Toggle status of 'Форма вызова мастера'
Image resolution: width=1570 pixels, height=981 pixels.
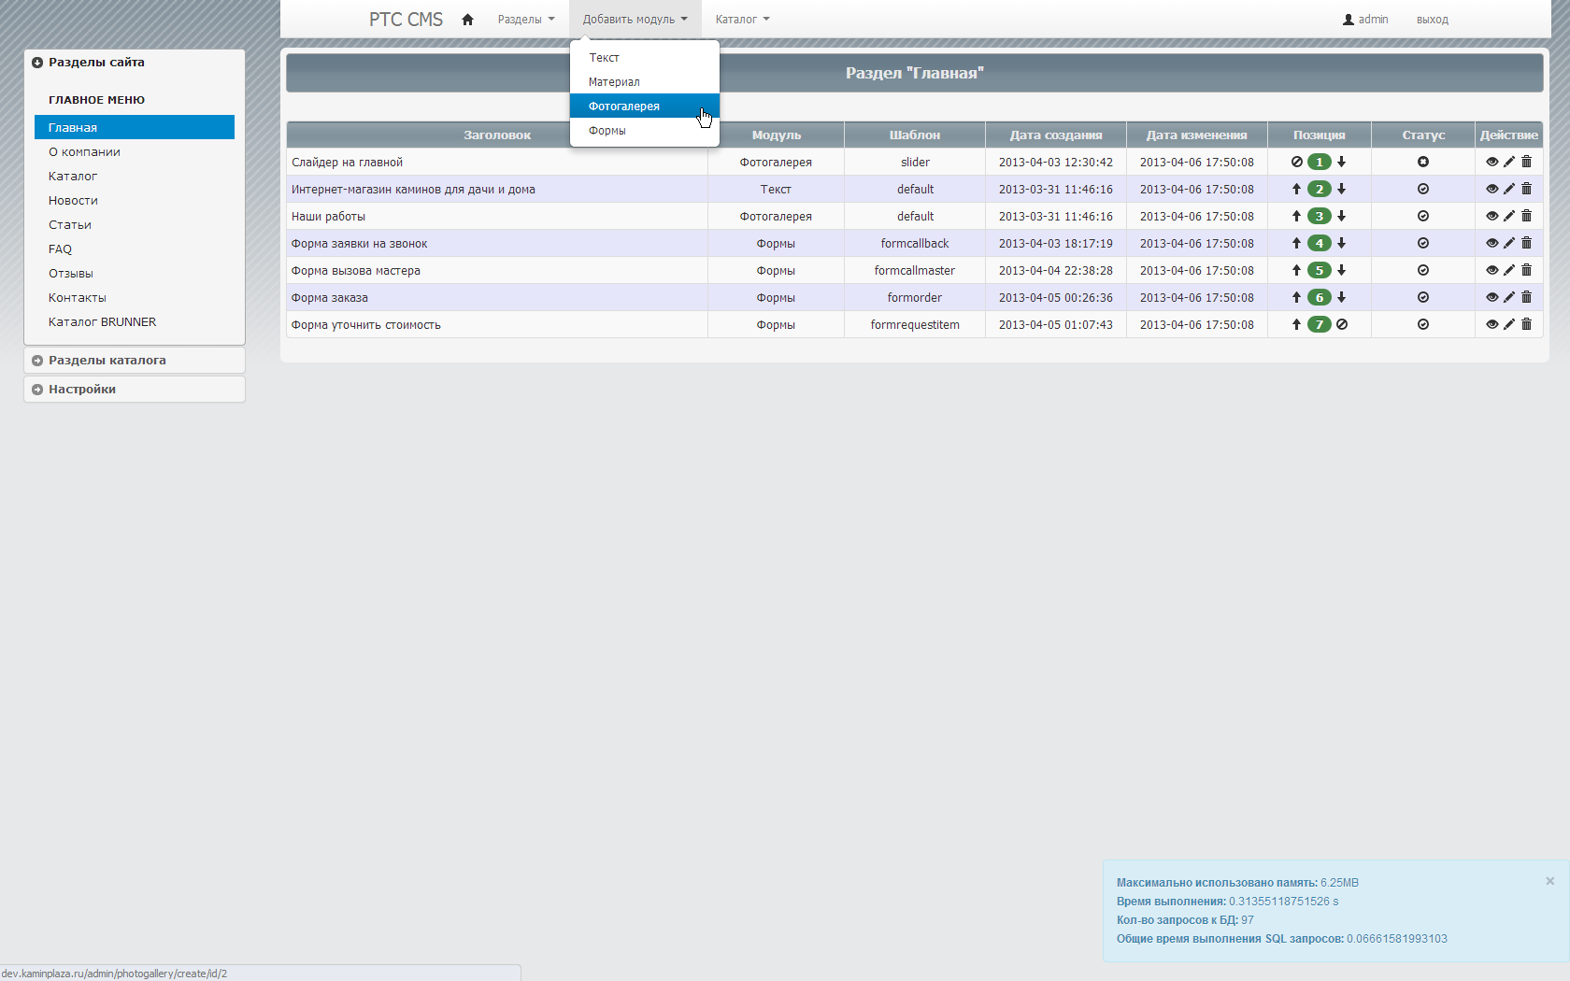tap(1423, 270)
